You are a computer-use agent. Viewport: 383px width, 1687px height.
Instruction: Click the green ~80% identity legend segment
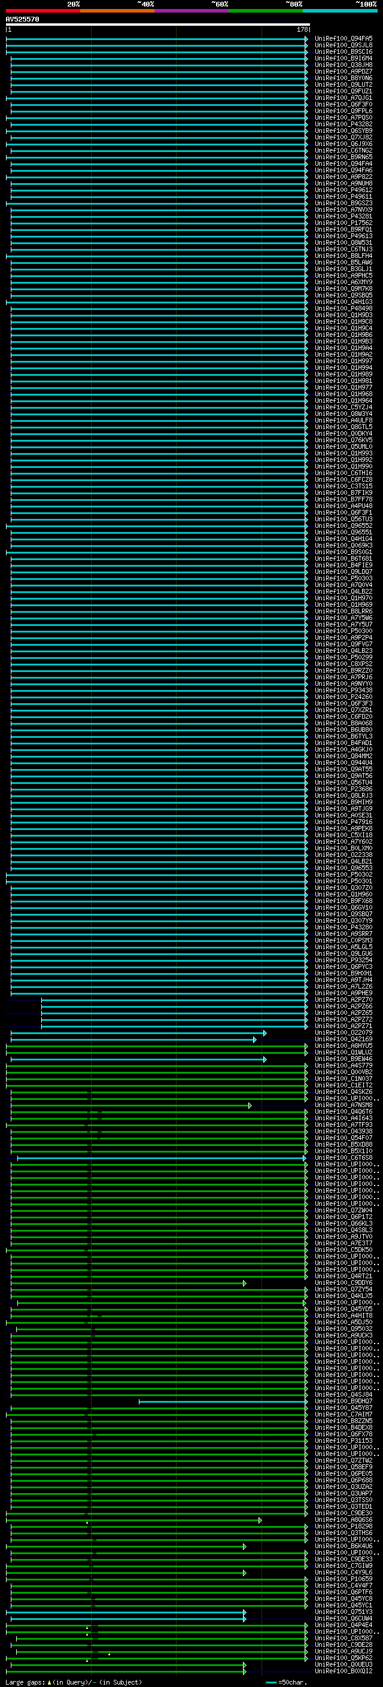point(266,11)
